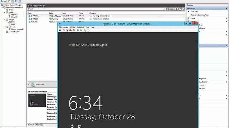Click the Start (grey circle) icon in VM toolbar
The image size is (229, 128).
[64, 30]
